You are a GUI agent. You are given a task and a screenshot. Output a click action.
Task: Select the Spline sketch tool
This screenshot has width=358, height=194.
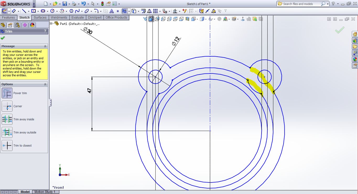77,11
